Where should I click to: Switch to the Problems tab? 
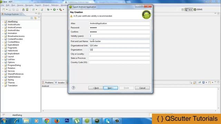click(48, 83)
